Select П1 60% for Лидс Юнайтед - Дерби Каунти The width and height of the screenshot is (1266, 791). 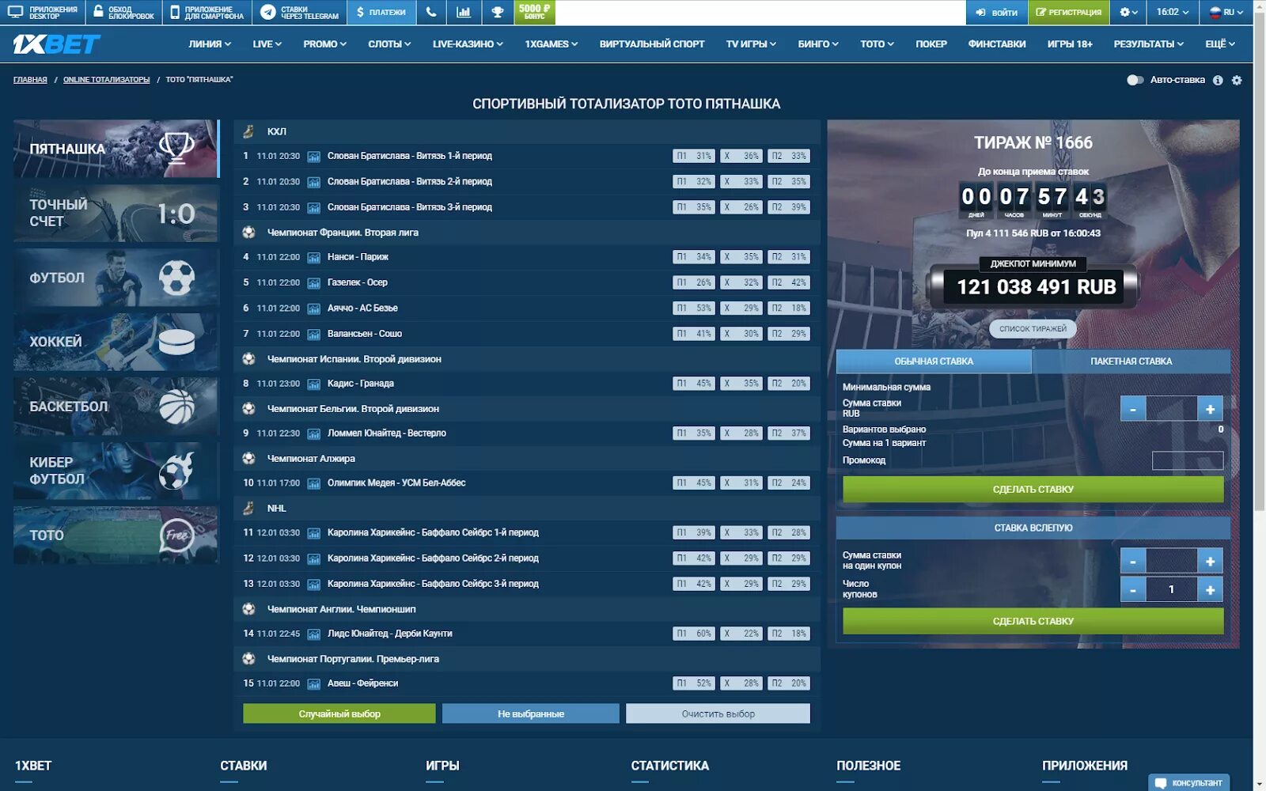click(693, 633)
